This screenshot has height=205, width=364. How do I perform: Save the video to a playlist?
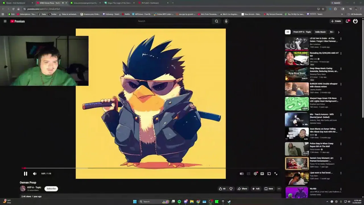click(269, 189)
